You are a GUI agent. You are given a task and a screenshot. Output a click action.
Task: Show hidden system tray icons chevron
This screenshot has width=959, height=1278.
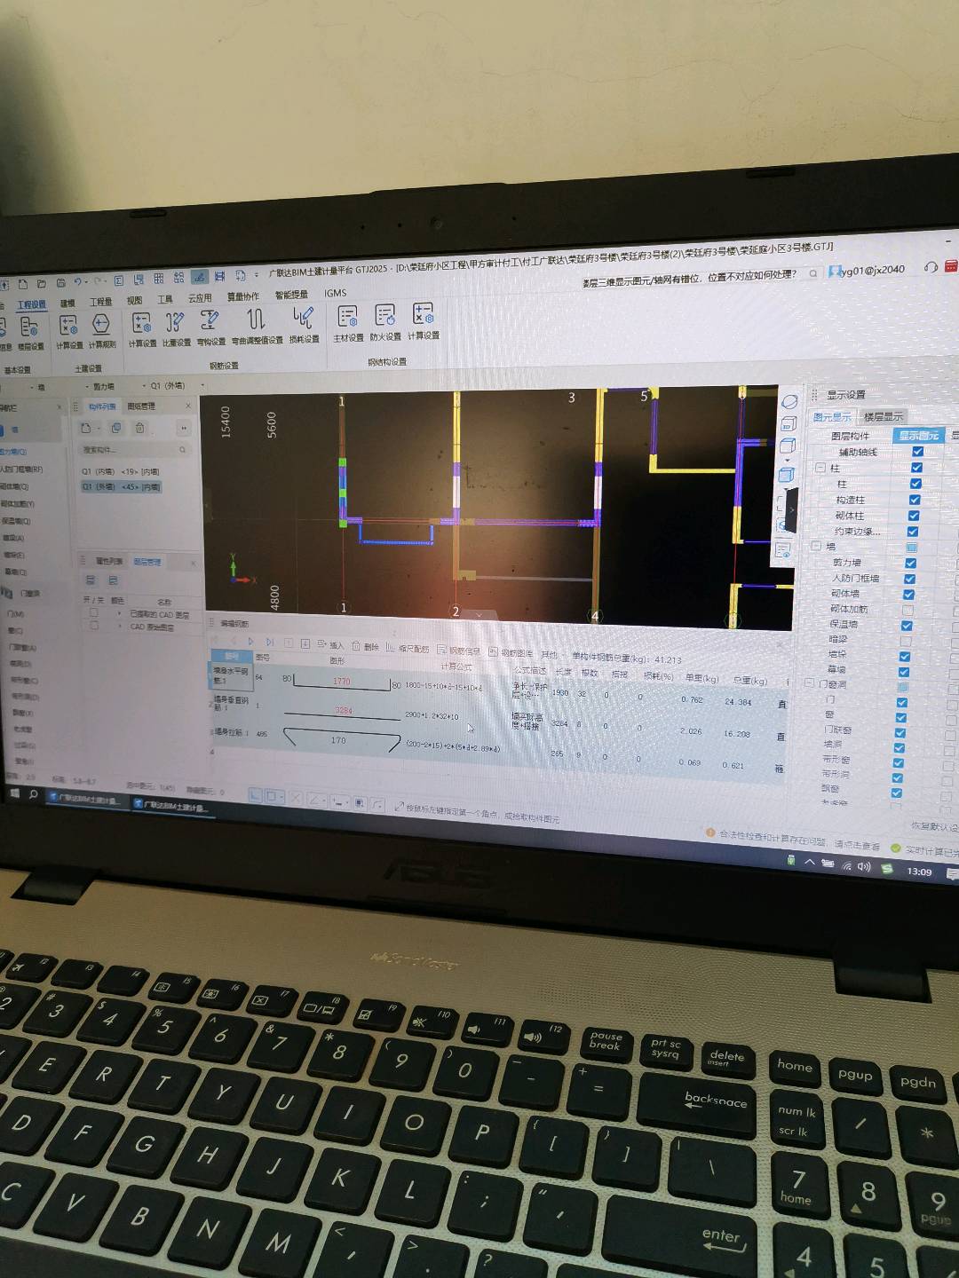click(x=809, y=862)
